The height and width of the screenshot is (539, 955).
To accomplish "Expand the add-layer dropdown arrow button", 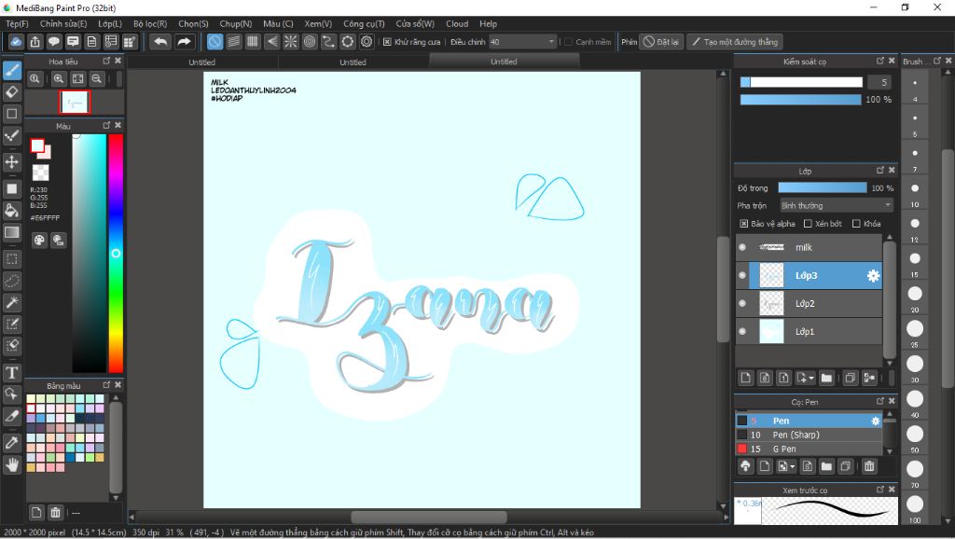I will [x=805, y=379].
